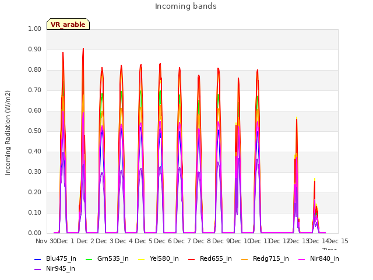Viewport: 373px width, 280px height.
Task: Click the small peak near Dec 14
Action: 315,180
